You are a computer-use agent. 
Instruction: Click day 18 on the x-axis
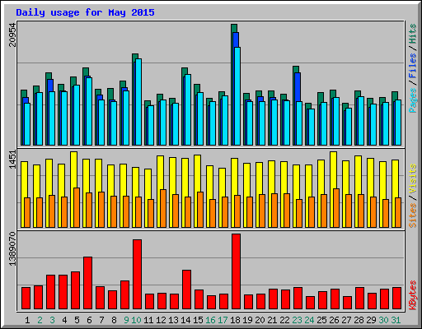[x=235, y=320]
